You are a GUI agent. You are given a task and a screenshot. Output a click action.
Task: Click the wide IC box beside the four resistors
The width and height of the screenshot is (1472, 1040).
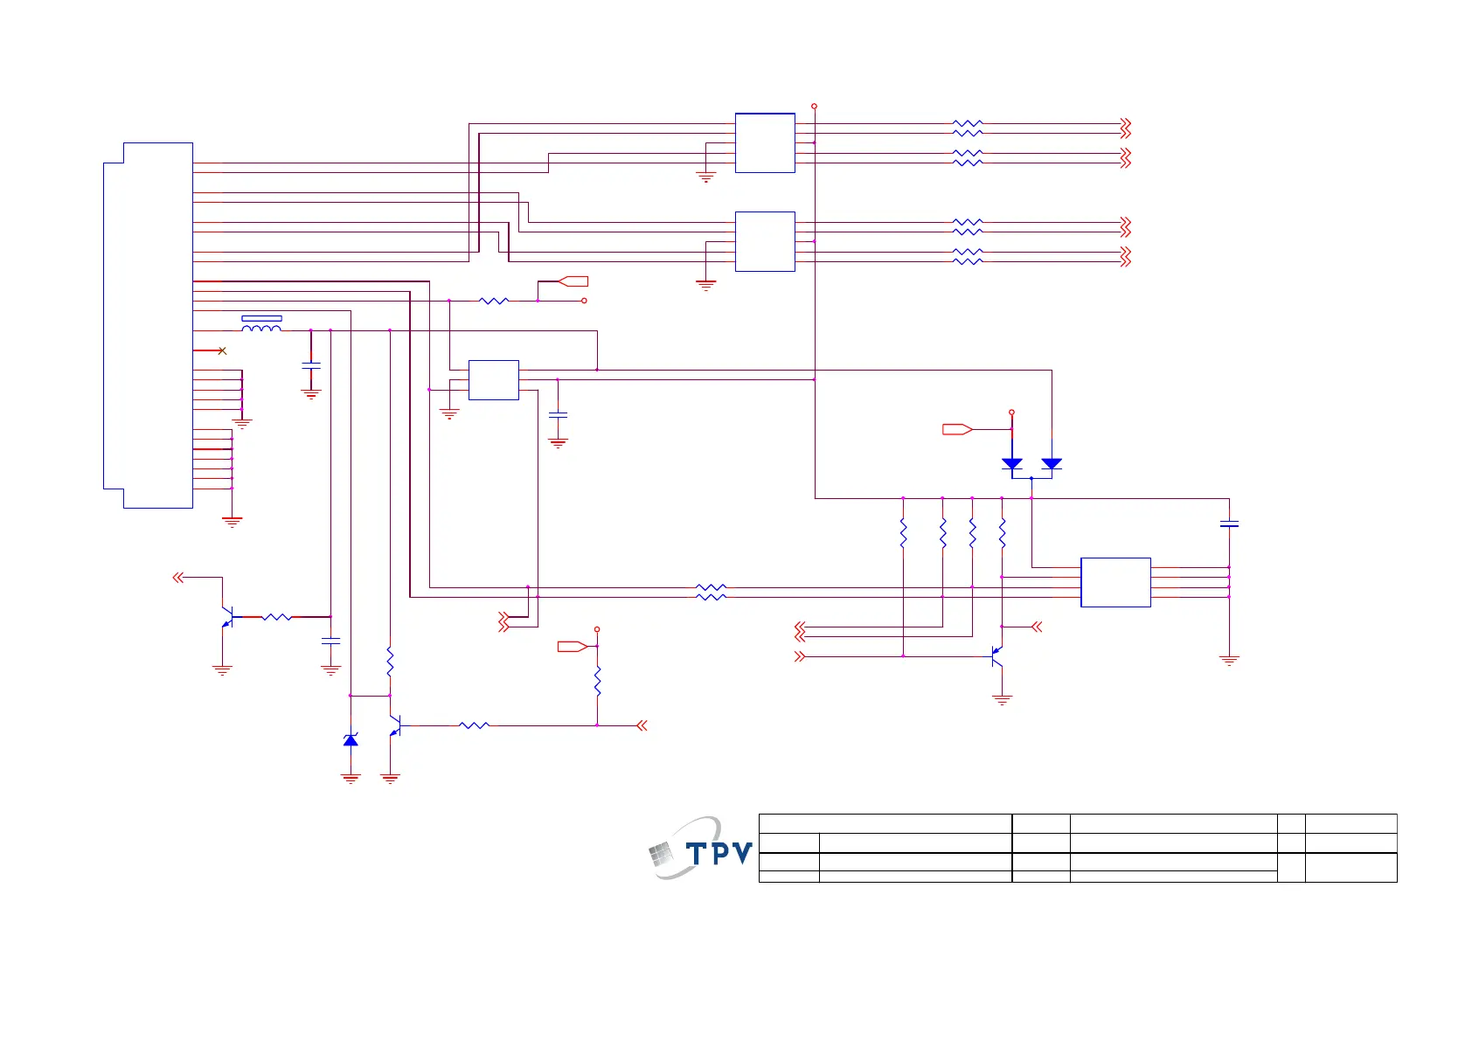tap(1115, 582)
